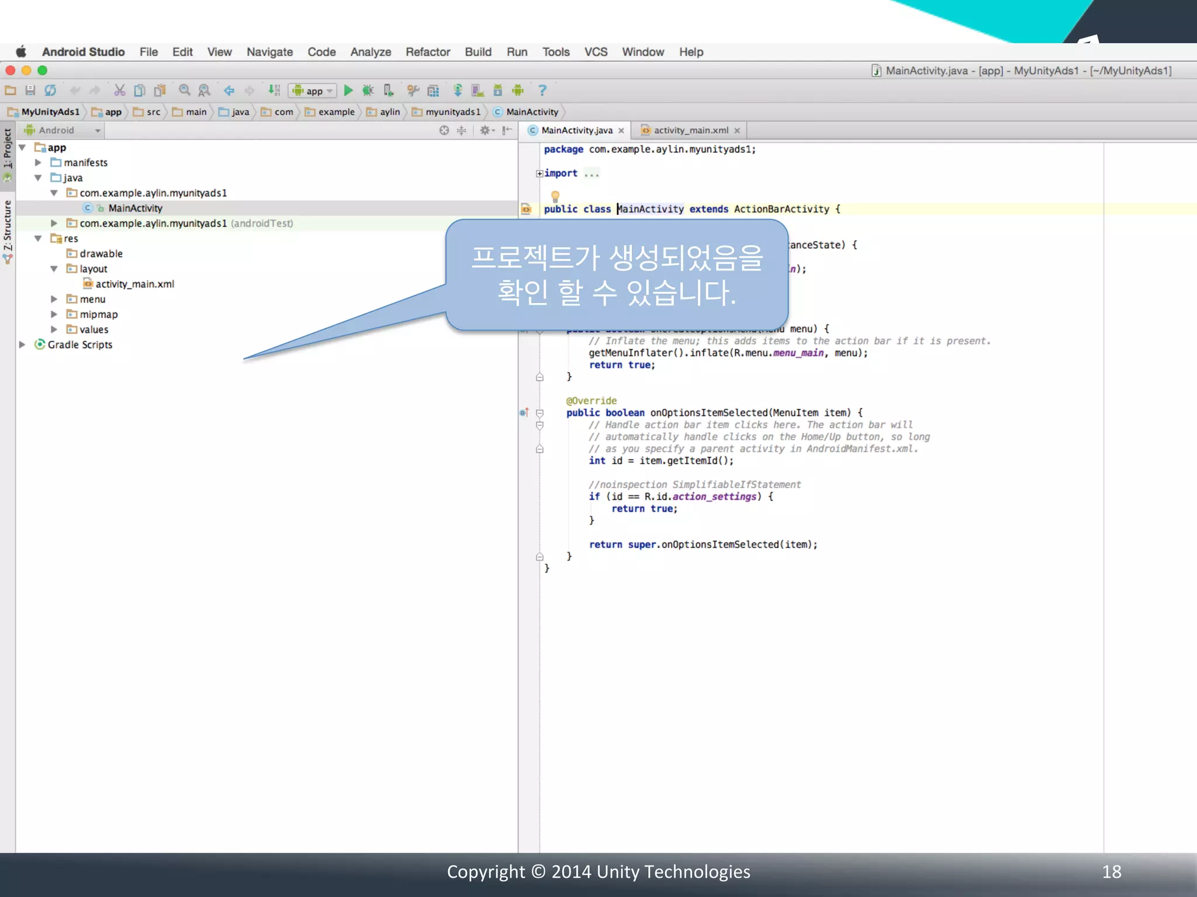The image size is (1197, 897).
Task: Open the Android view selector dropdown
Action: point(62,130)
